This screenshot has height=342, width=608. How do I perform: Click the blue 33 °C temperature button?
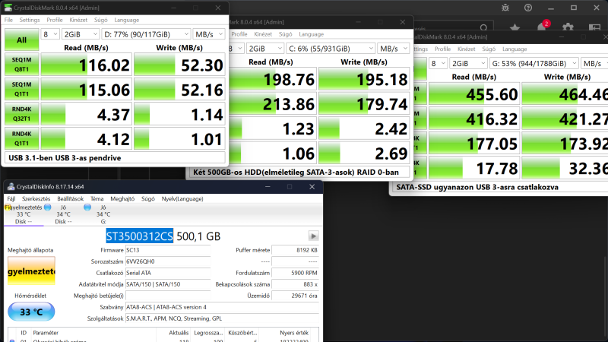pyautogui.click(x=31, y=312)
